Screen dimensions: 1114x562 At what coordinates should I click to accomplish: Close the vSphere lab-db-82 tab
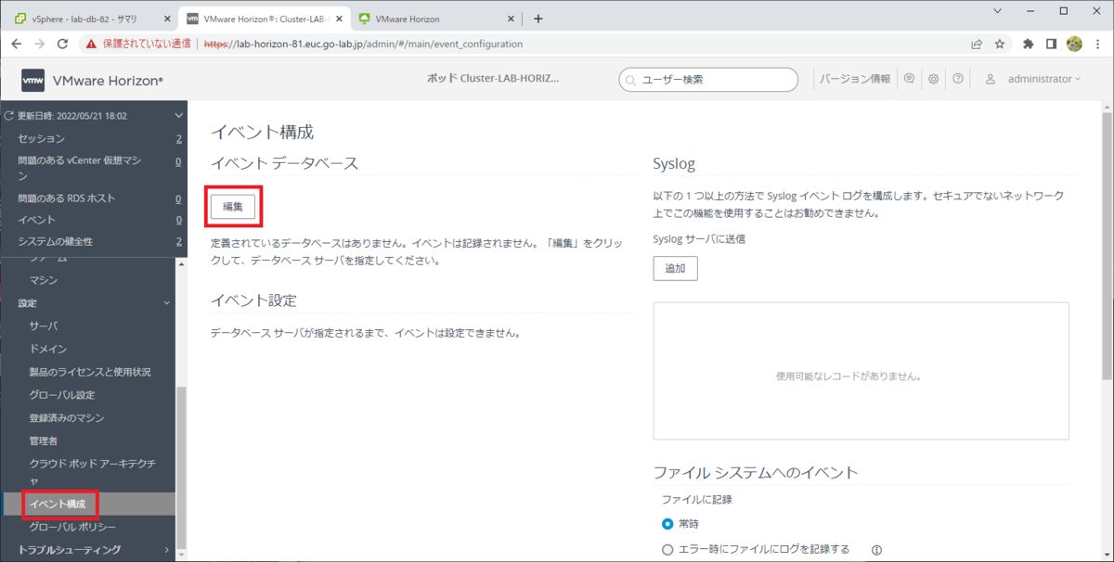click(x=167, y=19)
